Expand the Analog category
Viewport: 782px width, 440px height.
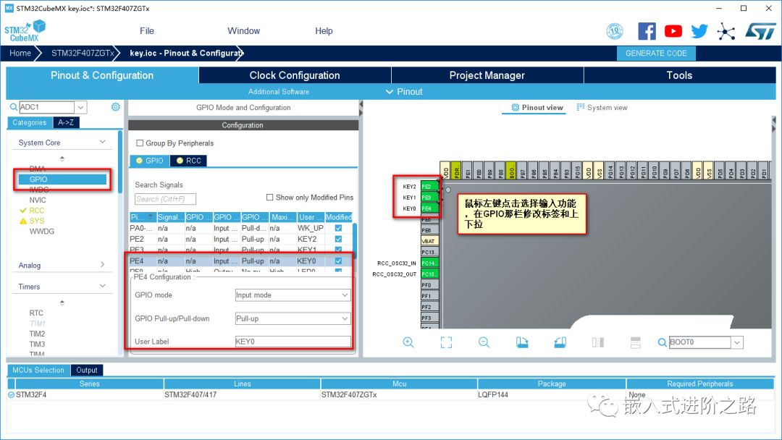(103, 265)
